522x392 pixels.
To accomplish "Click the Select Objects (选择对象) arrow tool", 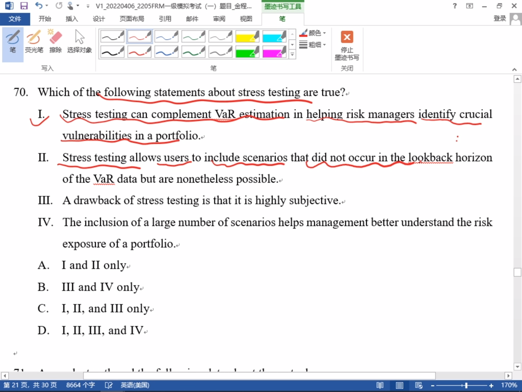I will (80, 42).
